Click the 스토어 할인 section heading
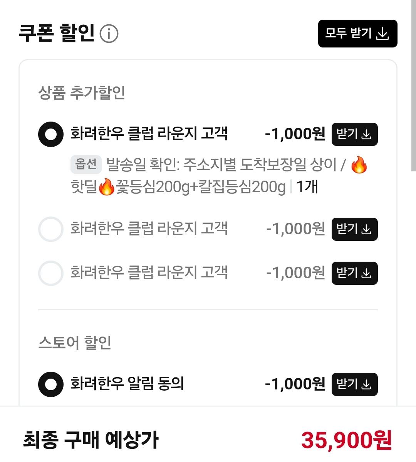Image resolution: width=416 pixels, height=462 pixels. tap(75, 343)
